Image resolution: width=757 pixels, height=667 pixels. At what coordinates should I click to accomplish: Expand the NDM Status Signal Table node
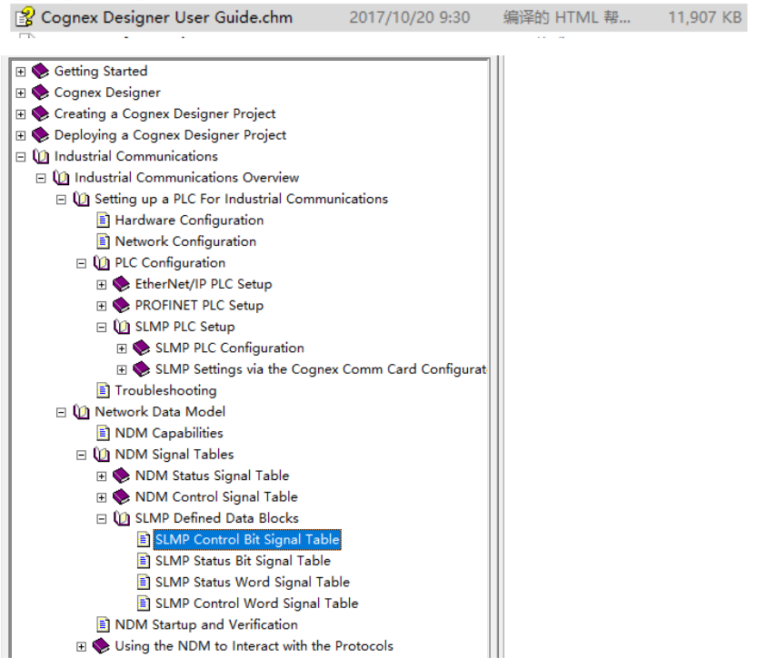click(102, 476)
